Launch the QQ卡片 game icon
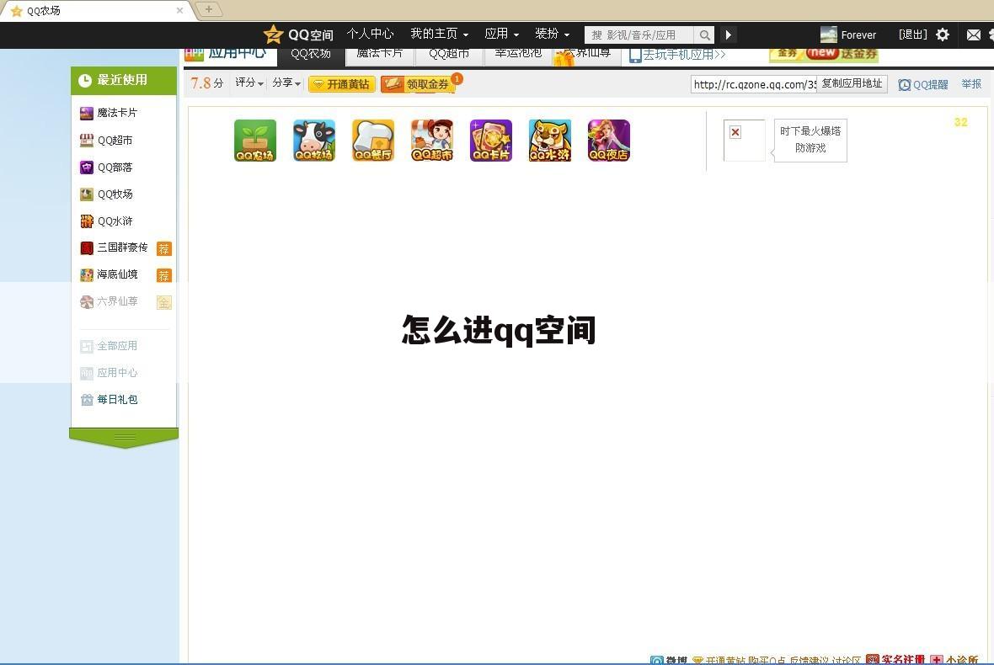Image resolution: width=994 pixels, height=665 pixels. [490, 140]
